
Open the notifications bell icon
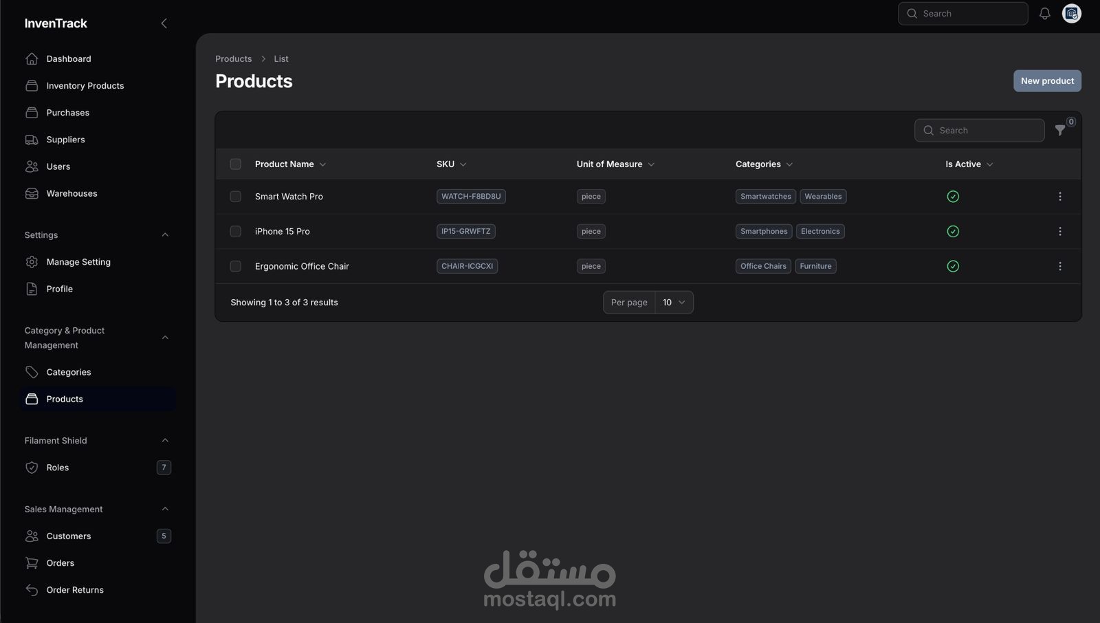point(1044,13)
